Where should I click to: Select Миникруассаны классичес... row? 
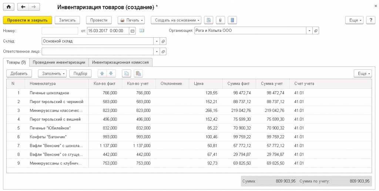(189, 110)
